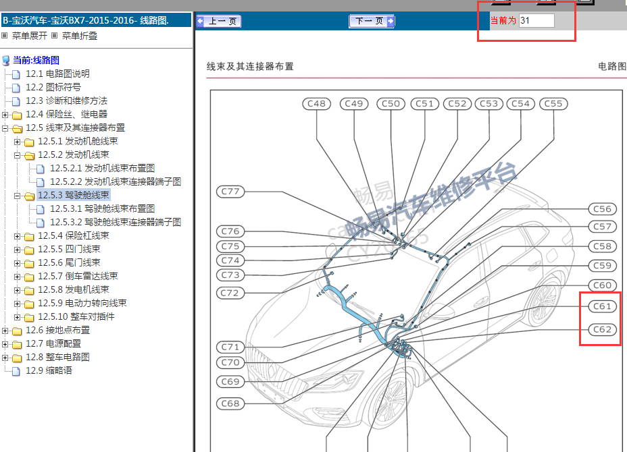Open 12.2 图标符号 page
This screenshot has height=452, width=627.
53,87
